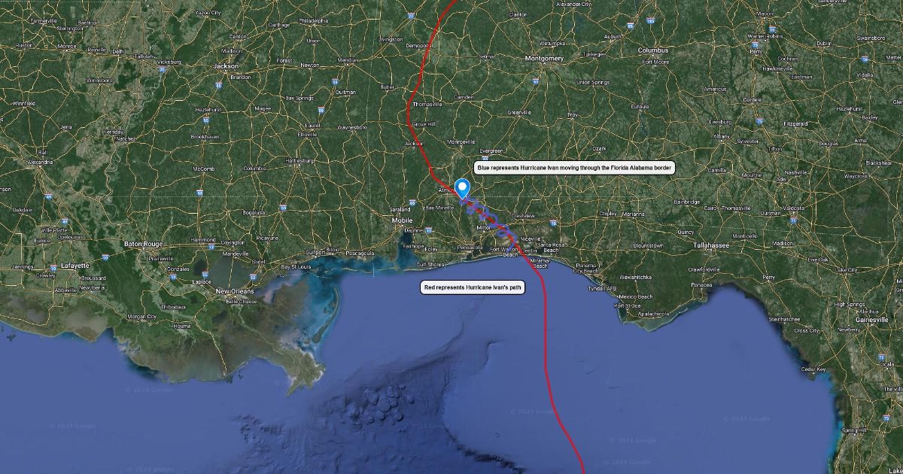The width and height of the screenshot is (903, 474).
Task: Click the Gainesville city label
Action: (x=872, y=320)
